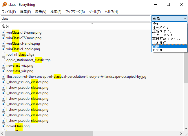Click horizontal scrollbar right arrow
Screen dimensions: 188x136
tap(181, 133)
